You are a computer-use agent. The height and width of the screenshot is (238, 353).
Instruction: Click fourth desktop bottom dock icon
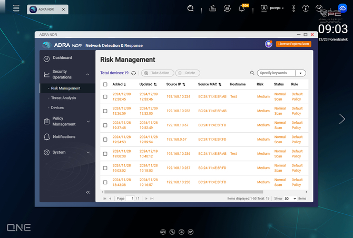click(191, 232)
